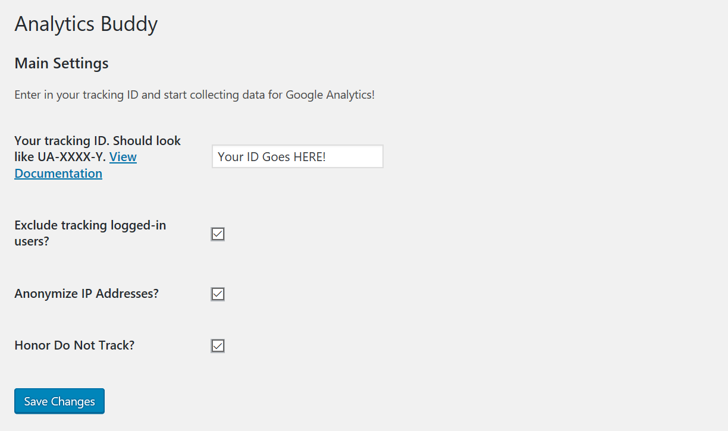Click 'Your ID Goes HERE!' placeholder text
The width and height of the screenshot is (728, 431).
coord(272,157)
